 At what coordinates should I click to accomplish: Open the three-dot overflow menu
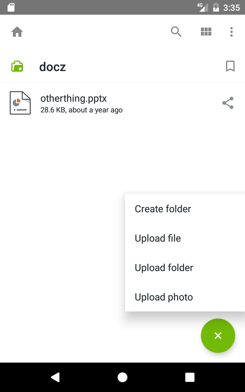[232, 32]
